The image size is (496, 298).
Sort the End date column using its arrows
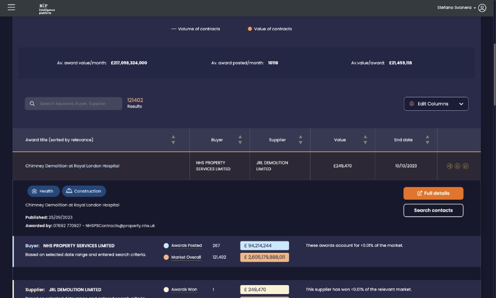point(428,140)
